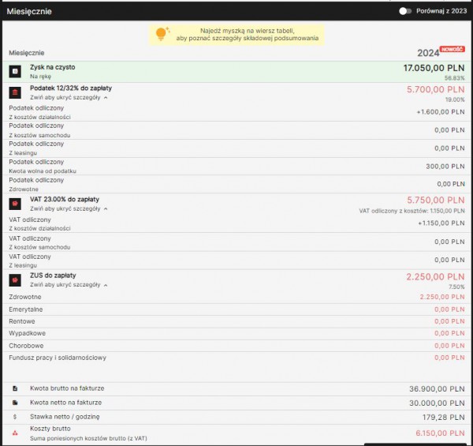Select the Fundusz pracy i solidarnościowy row
Image resolution: width=473 pixels, height=446 pixels.
point(236,358)
